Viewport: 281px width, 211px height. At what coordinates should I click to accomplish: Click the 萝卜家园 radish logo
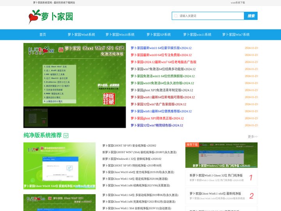51,16
